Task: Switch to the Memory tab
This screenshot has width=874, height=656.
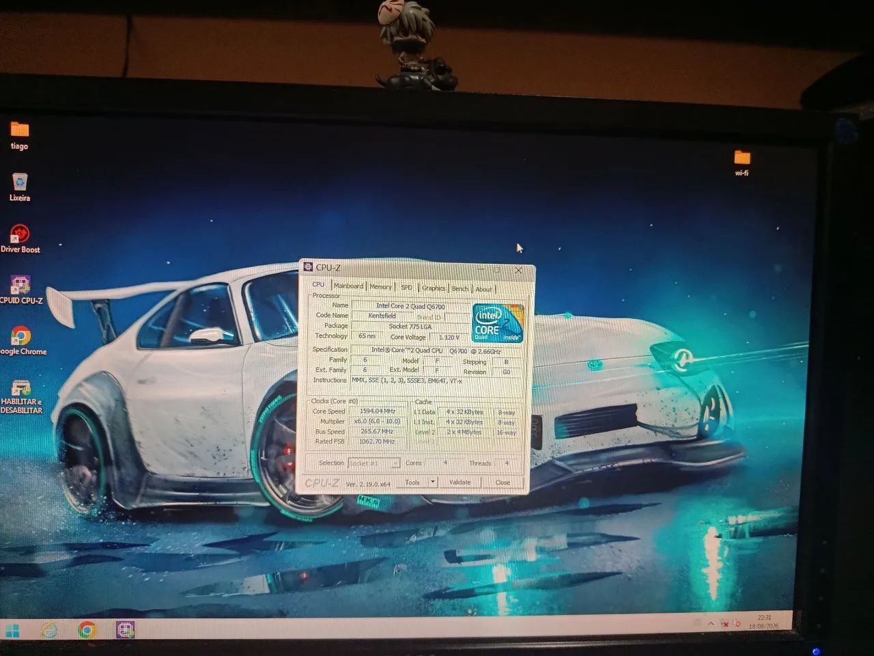Action: tap(380, 287)
